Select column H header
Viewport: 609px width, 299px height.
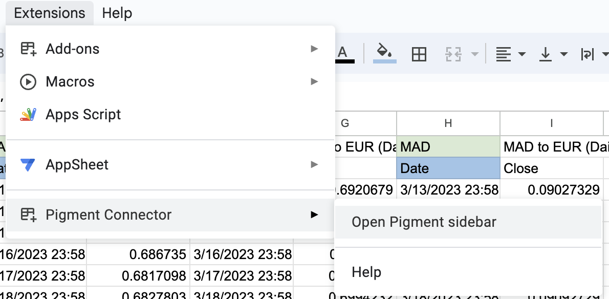coord(448,123)
